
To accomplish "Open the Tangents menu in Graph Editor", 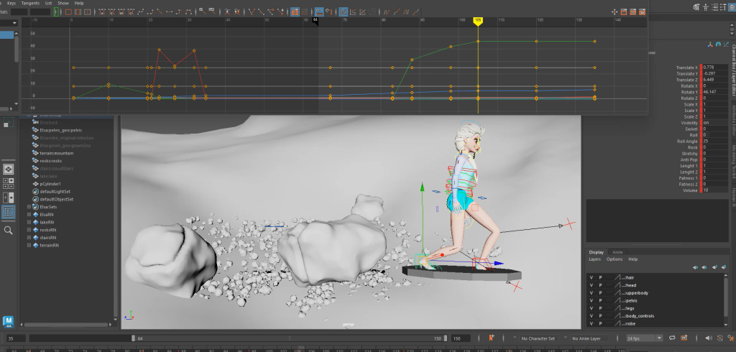I will tap(30, 3).
